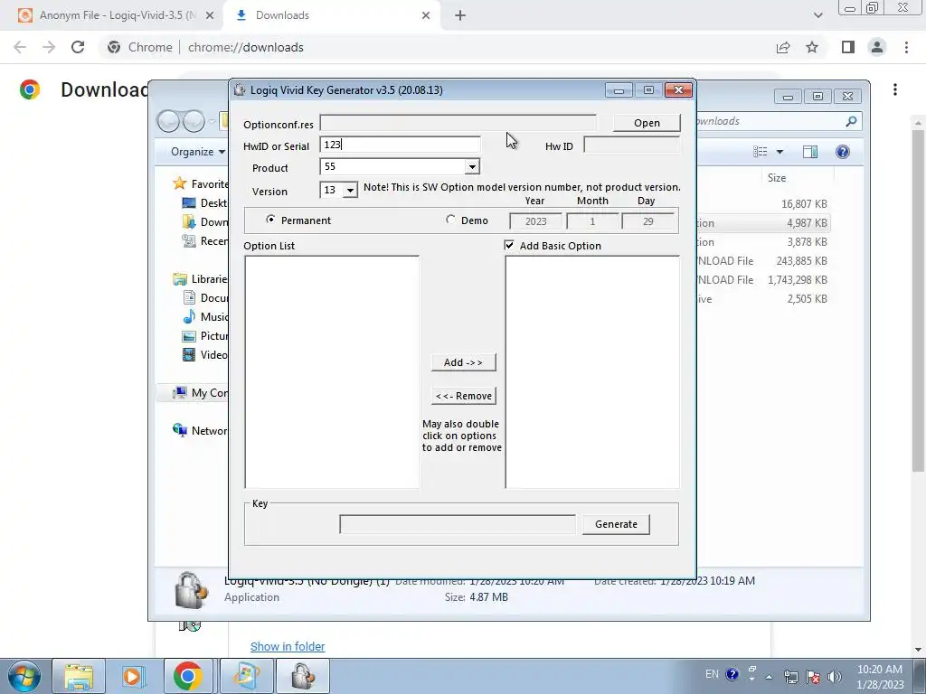Open the Organize menu in Explorer
The width and height of the screenshot is (926, 694).
pyautogui.click(x=198, y=152)
